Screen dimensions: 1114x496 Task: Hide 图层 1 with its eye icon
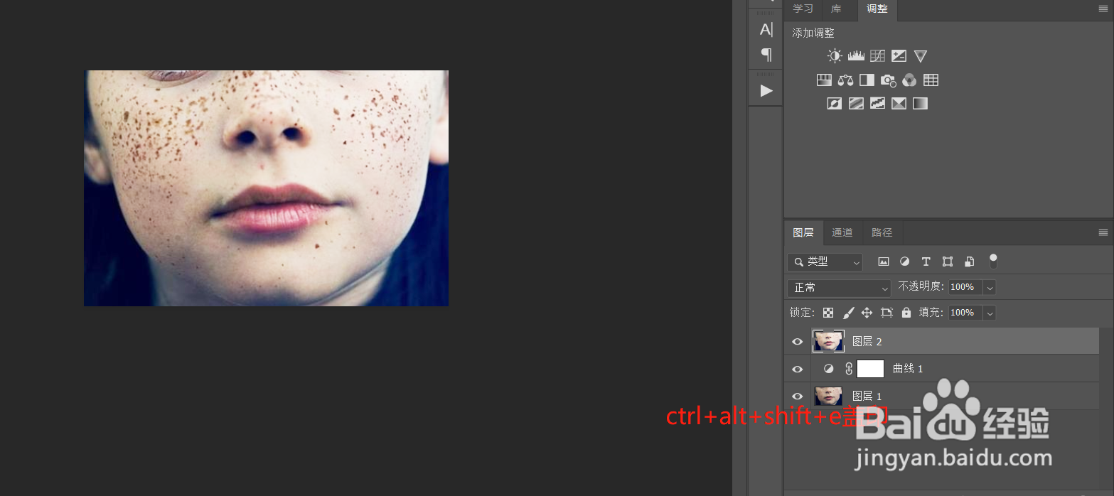point(797,396)
